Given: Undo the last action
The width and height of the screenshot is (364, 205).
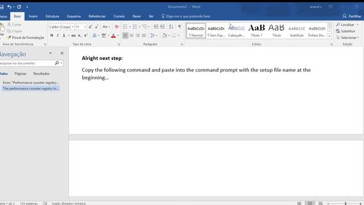Looking at the screenshot, I should click(9, 7).
